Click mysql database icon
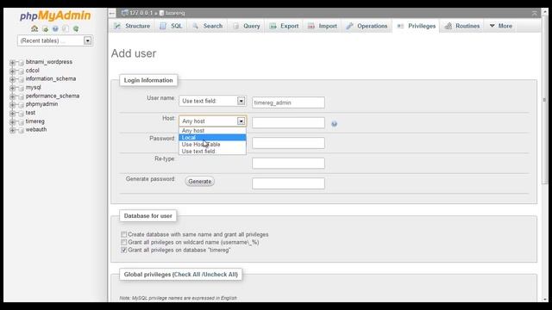 [21, 88]
